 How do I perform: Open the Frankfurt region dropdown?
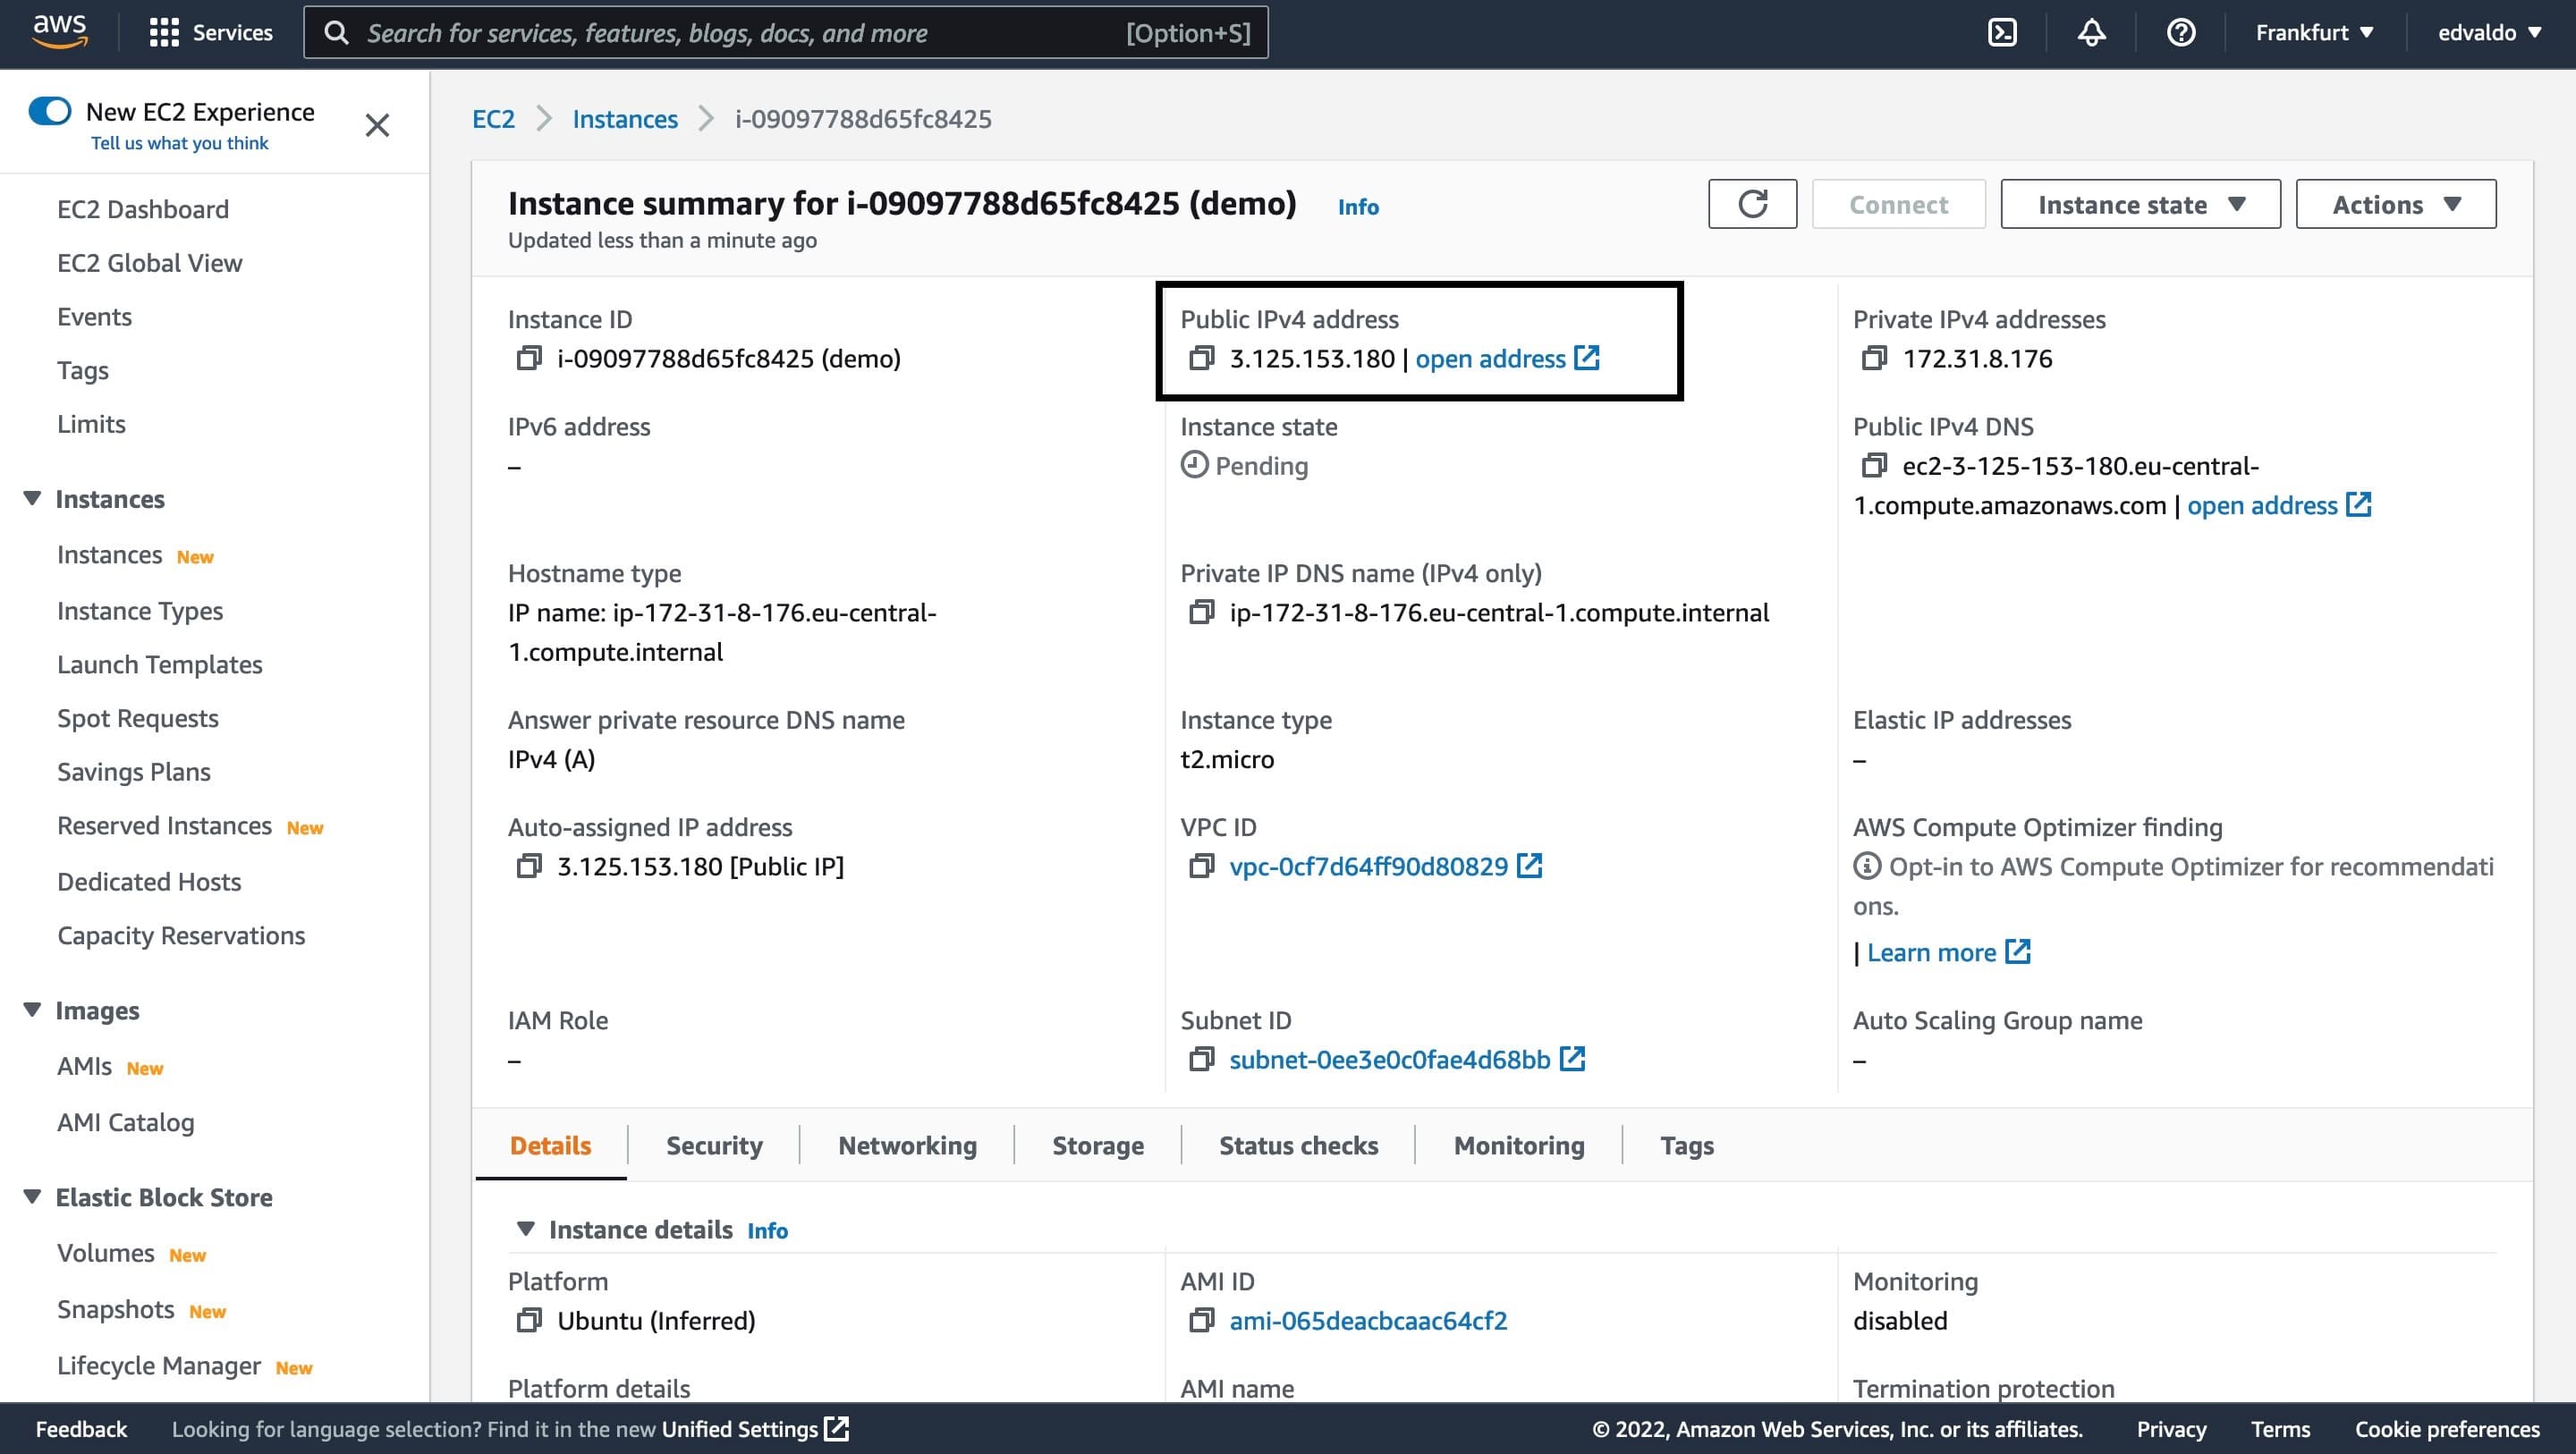coord(2314,33)
